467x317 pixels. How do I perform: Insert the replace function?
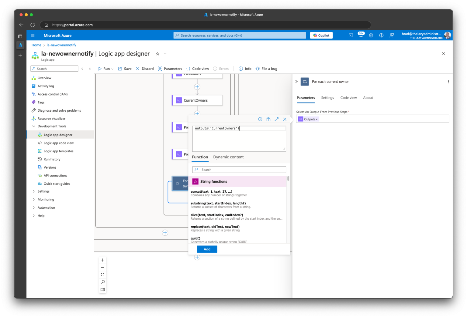(x=237, y=228)
